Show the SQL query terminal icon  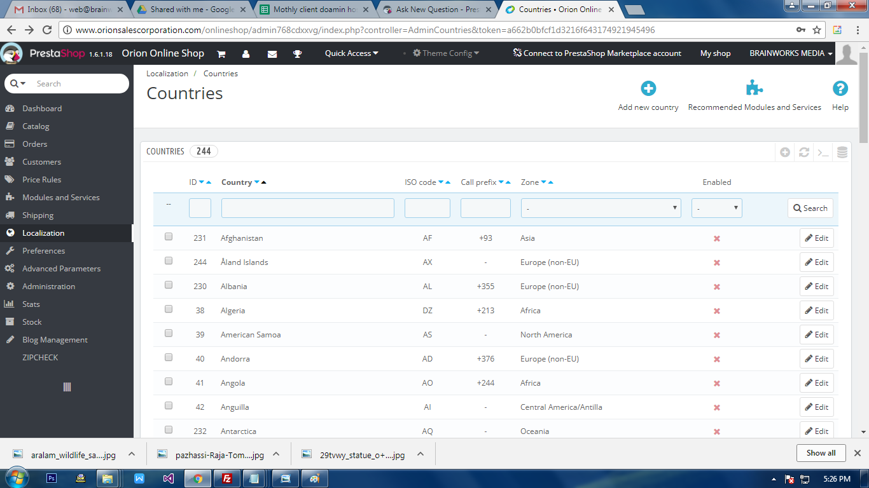[x=823, y=152]
